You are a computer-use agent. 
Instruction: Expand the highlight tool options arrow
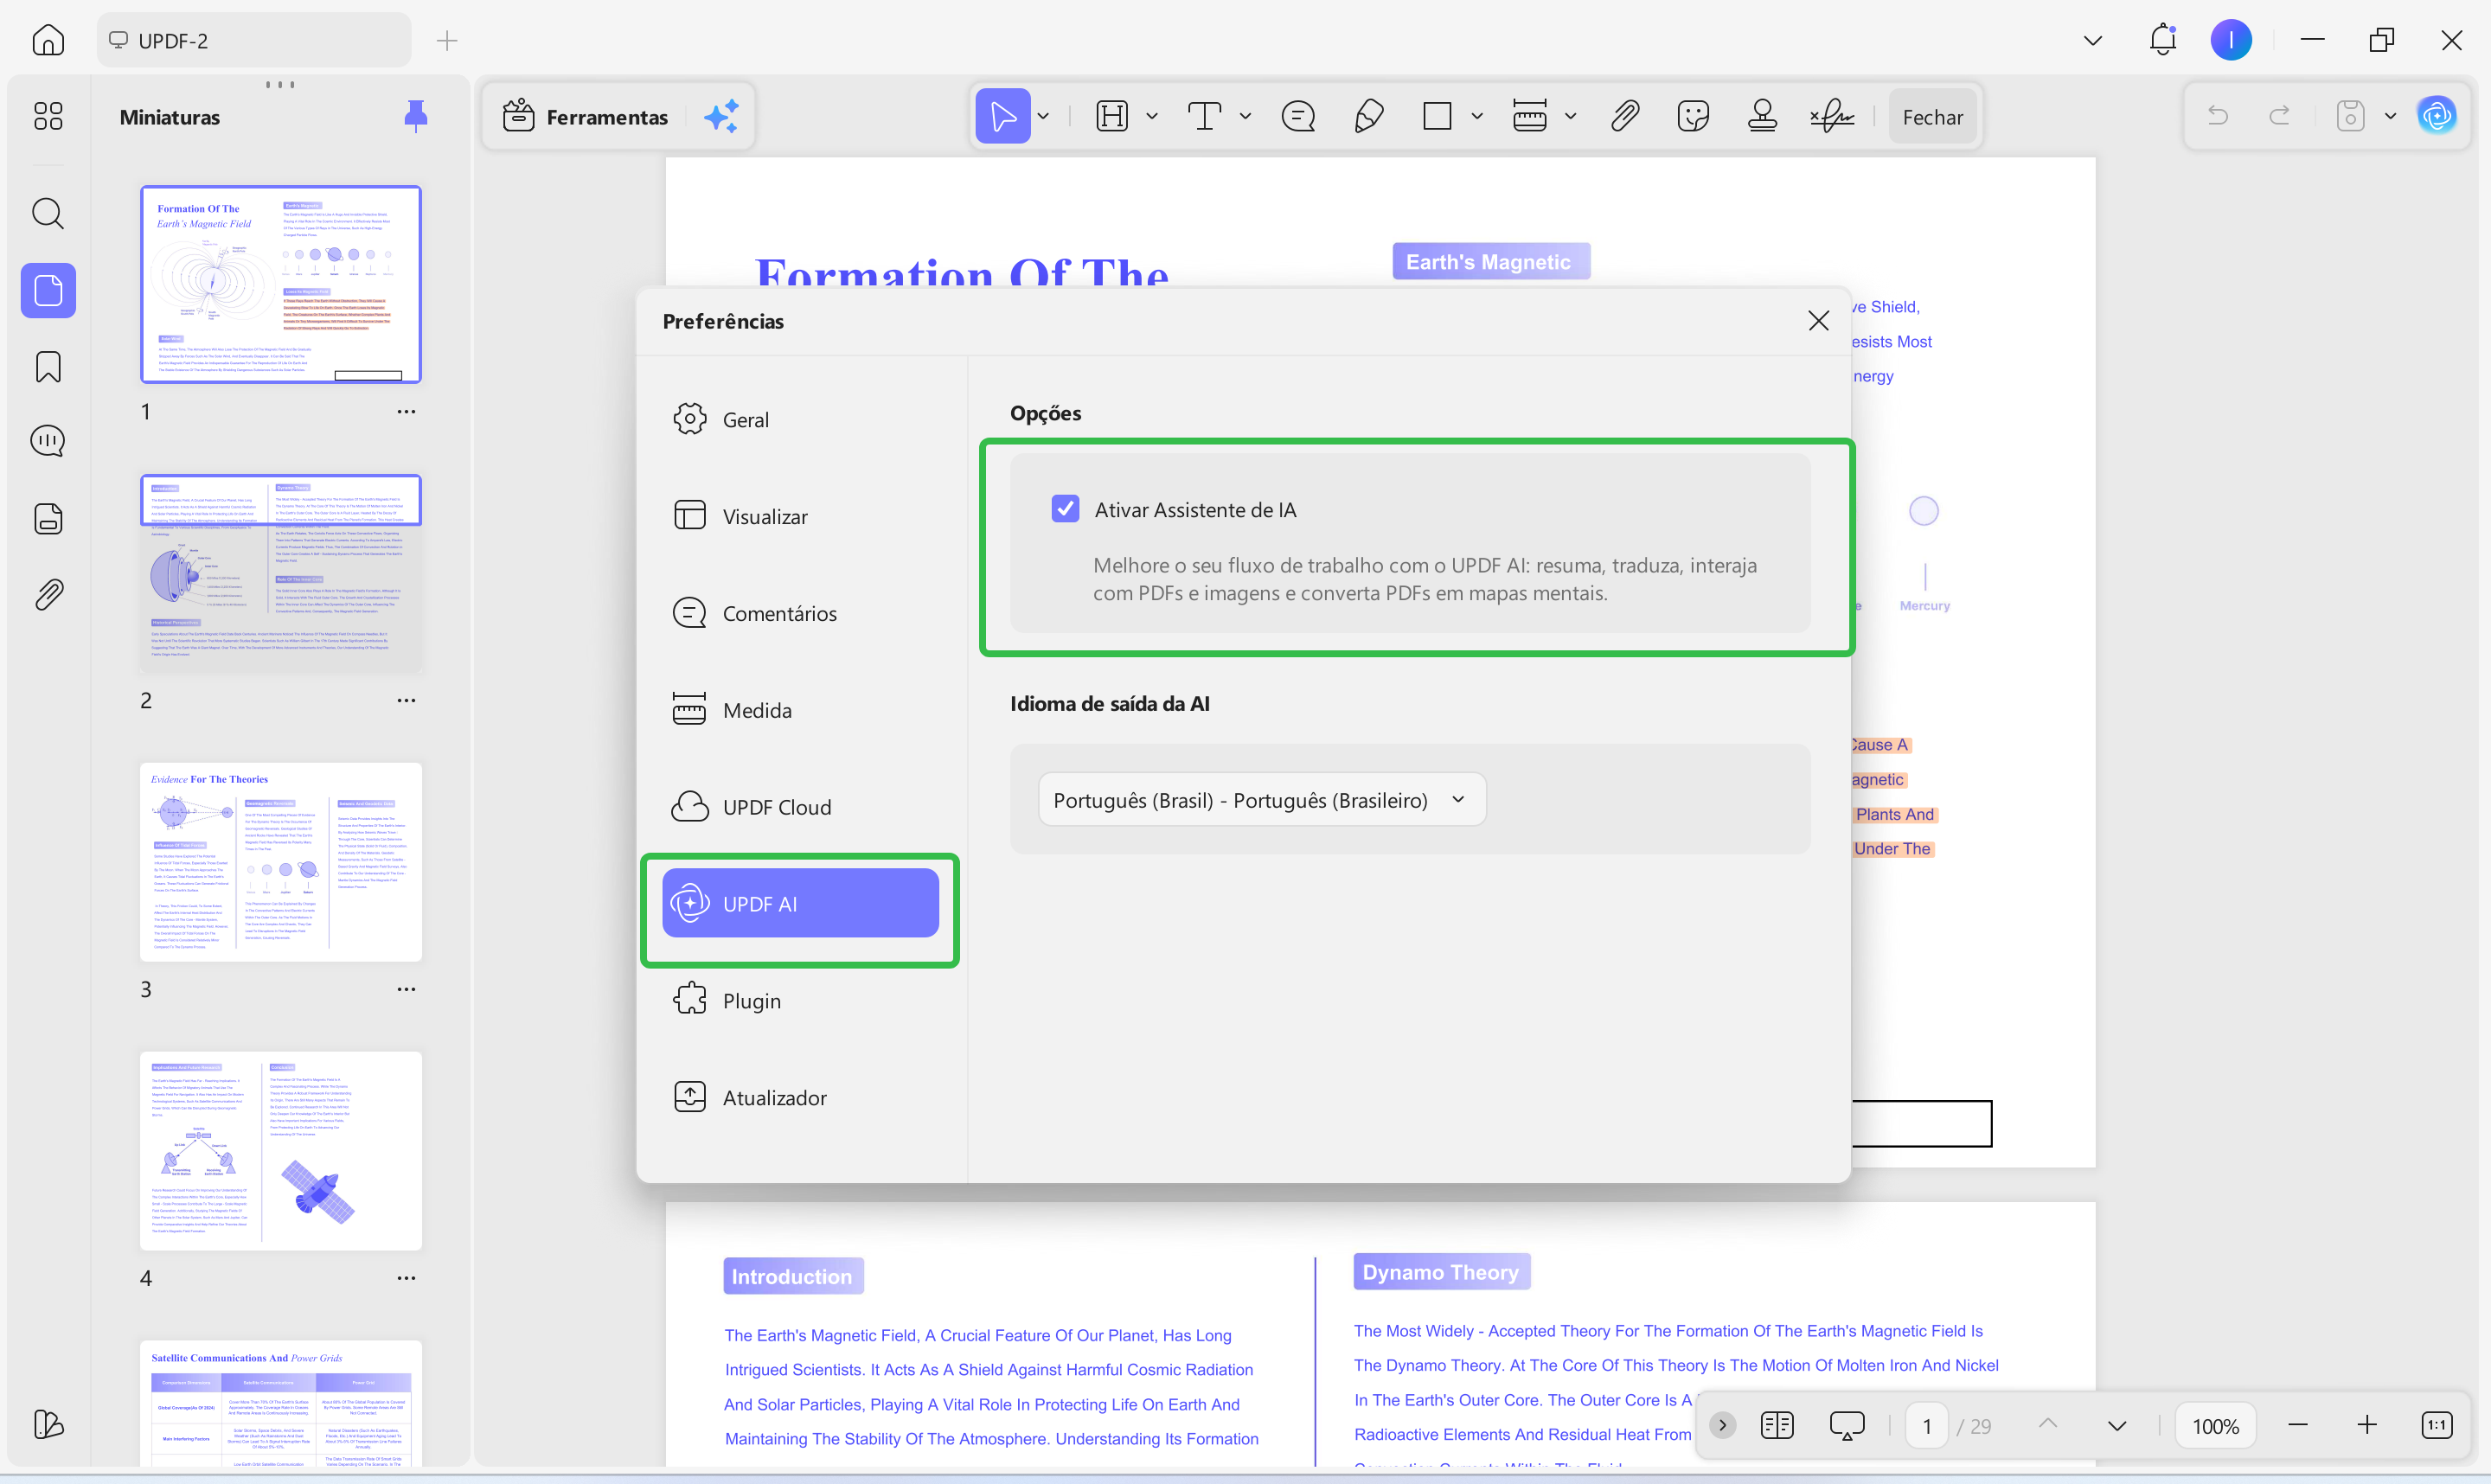(x=1152, y=116)
